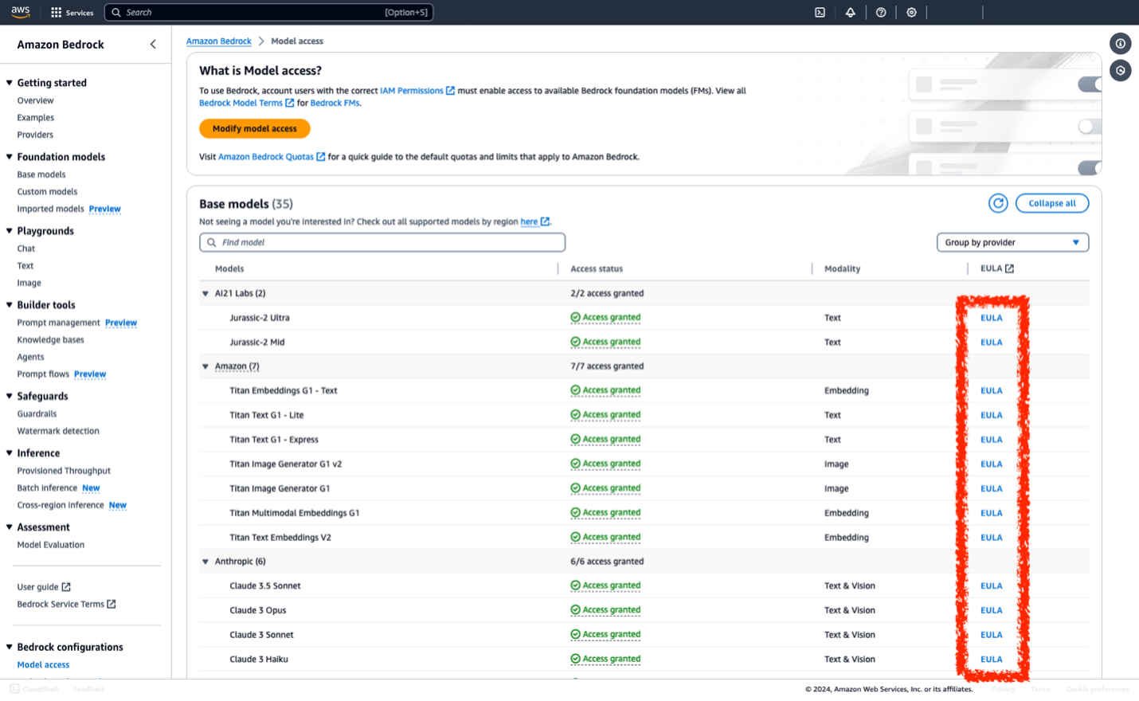Collapse the Amazon Bedrock sidebar with chevron
The width and height of the screenshot is (1139, 701).
[152, 44]
